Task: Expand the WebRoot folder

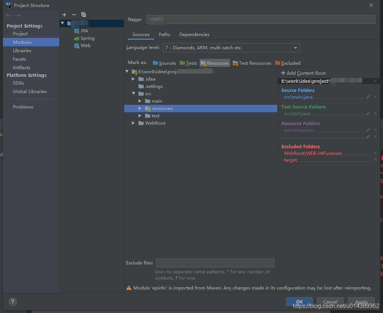Action: click(133, 123)
